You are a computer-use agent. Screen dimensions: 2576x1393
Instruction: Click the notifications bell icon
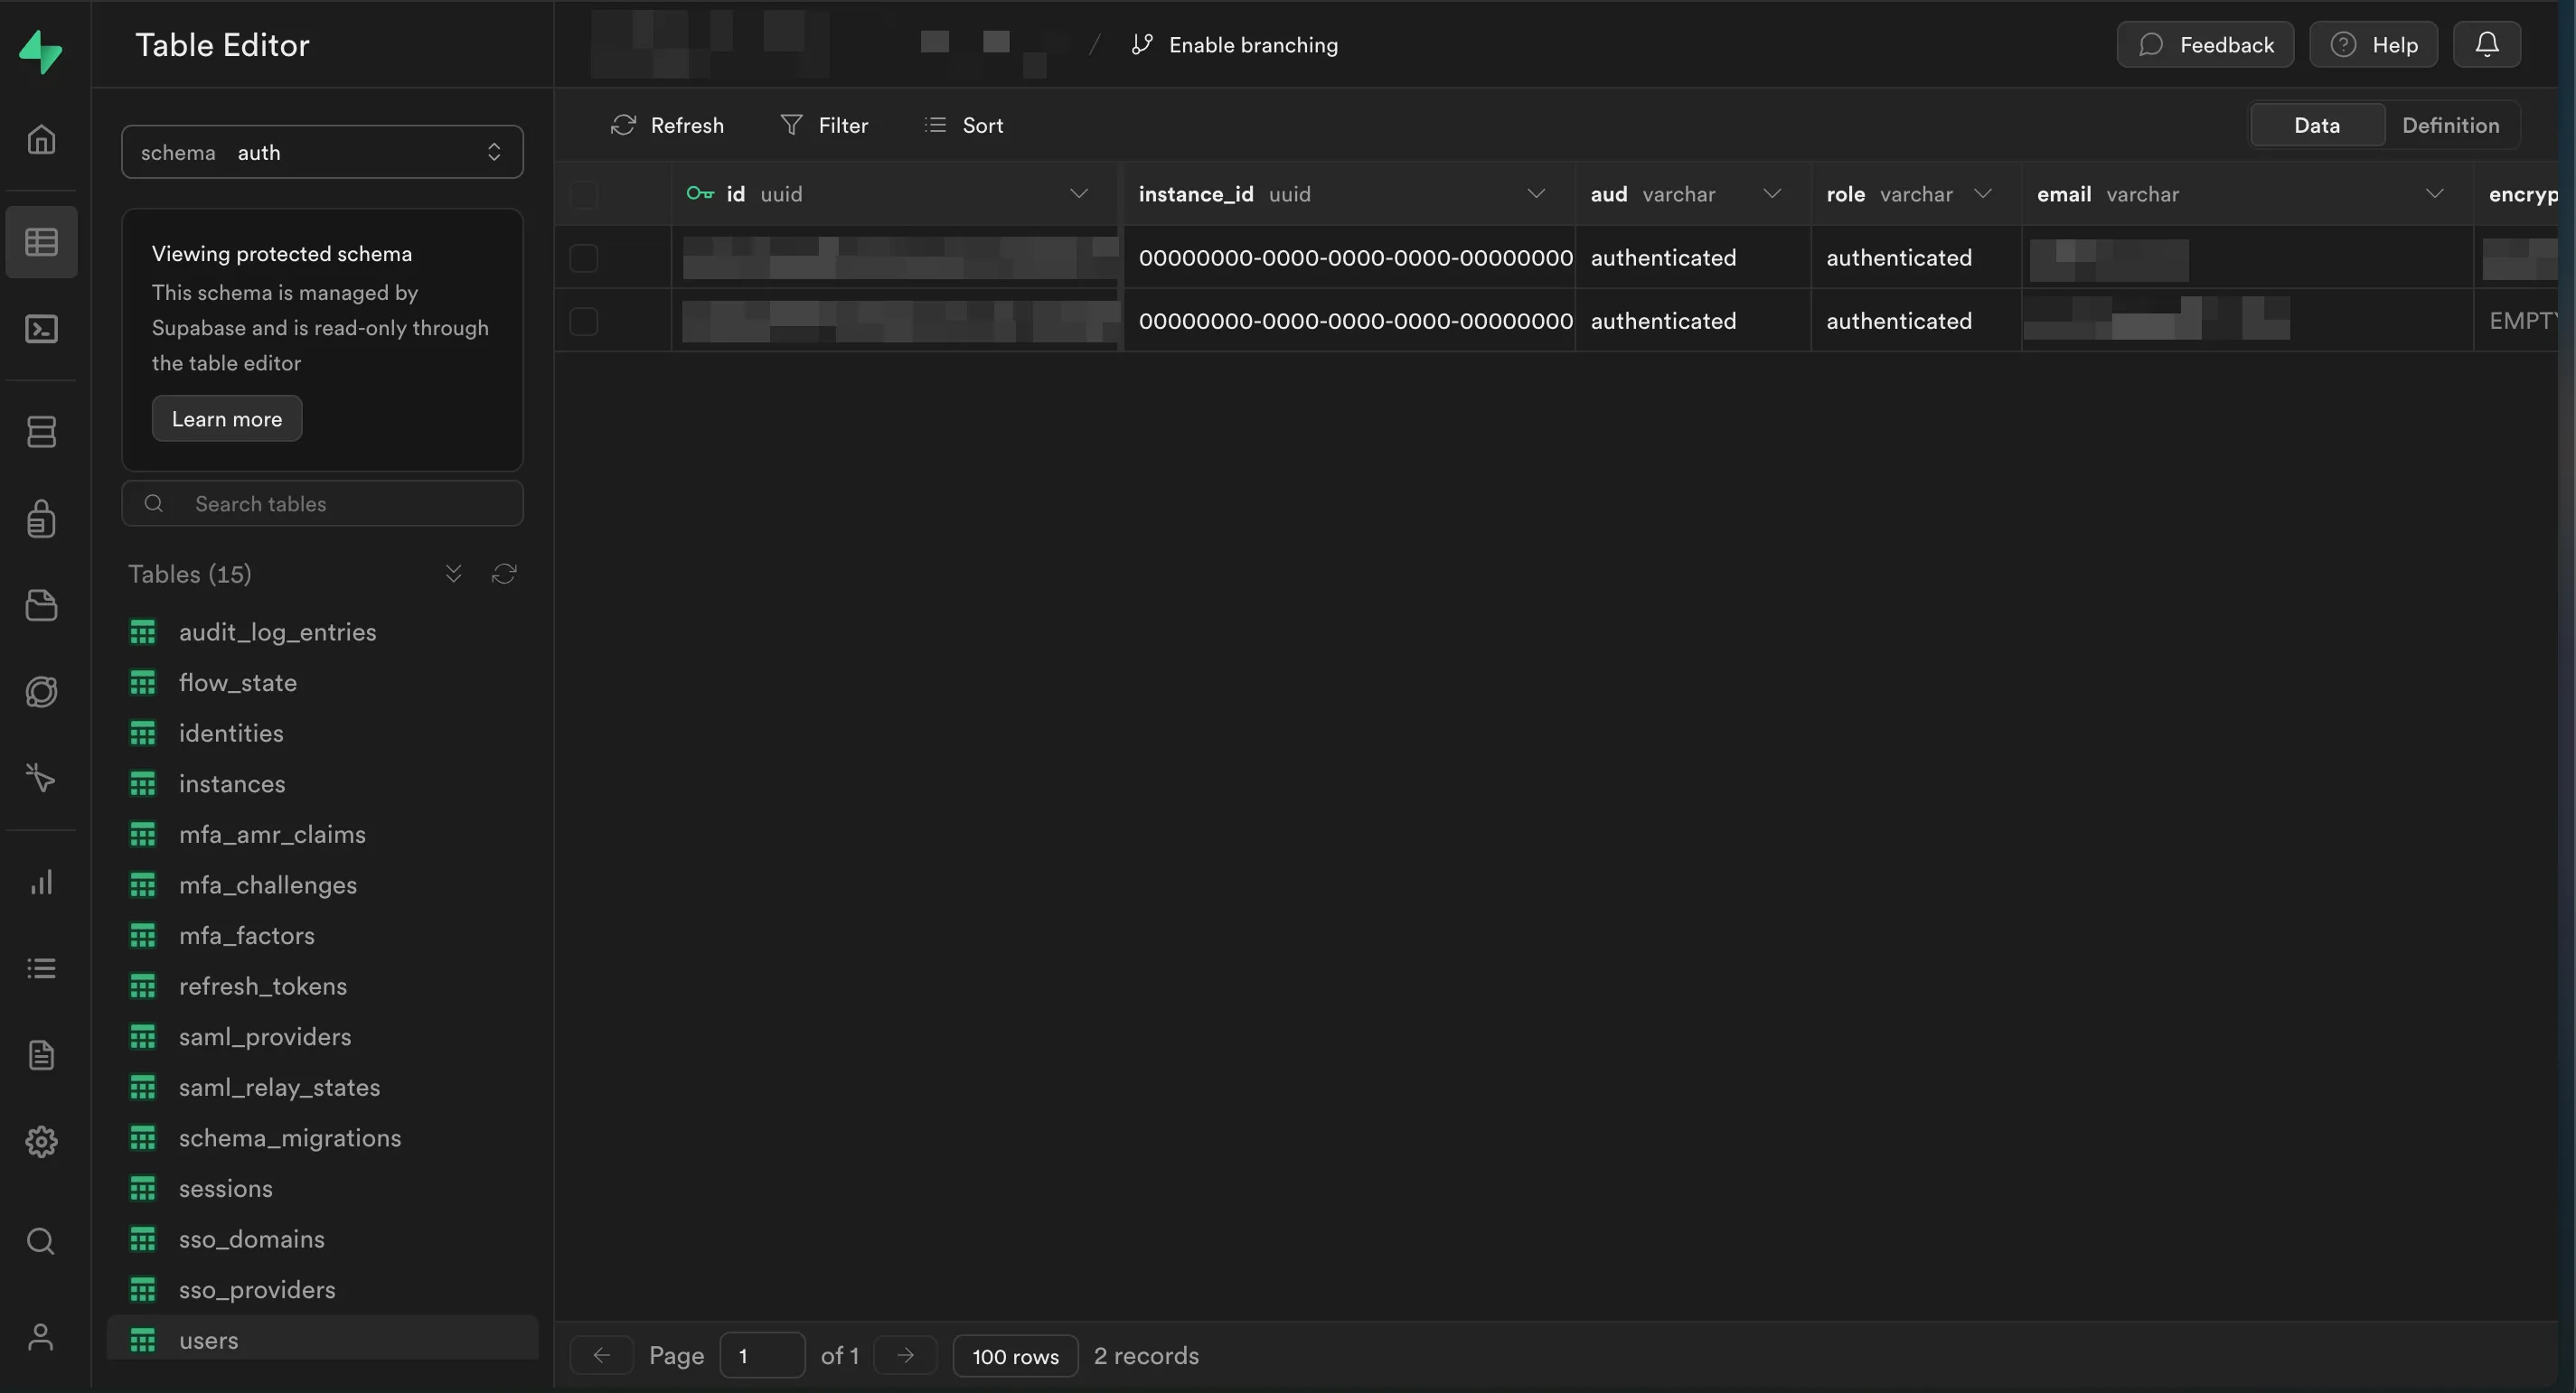(2486, 45)
